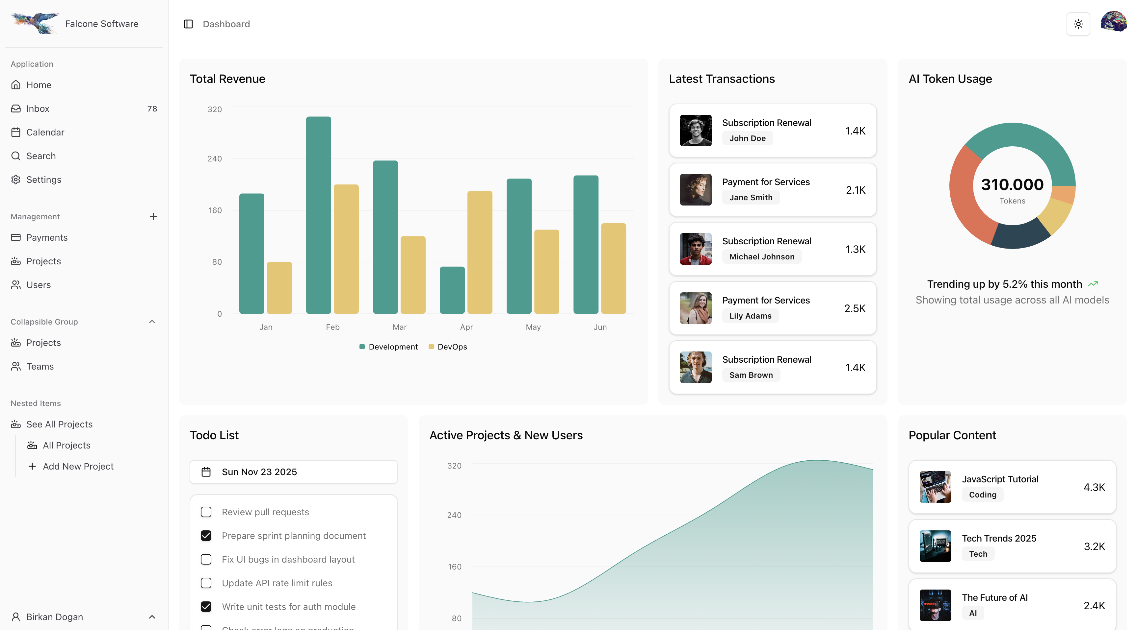Open the Inbox from the sidebar icon

point(16,109)
